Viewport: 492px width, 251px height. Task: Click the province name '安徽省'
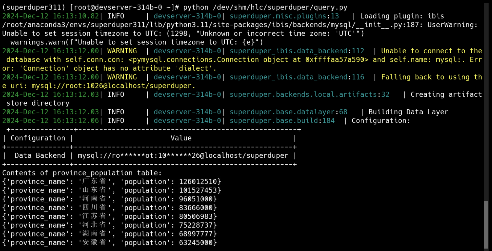pyautogui.click(x=94, y=243)
